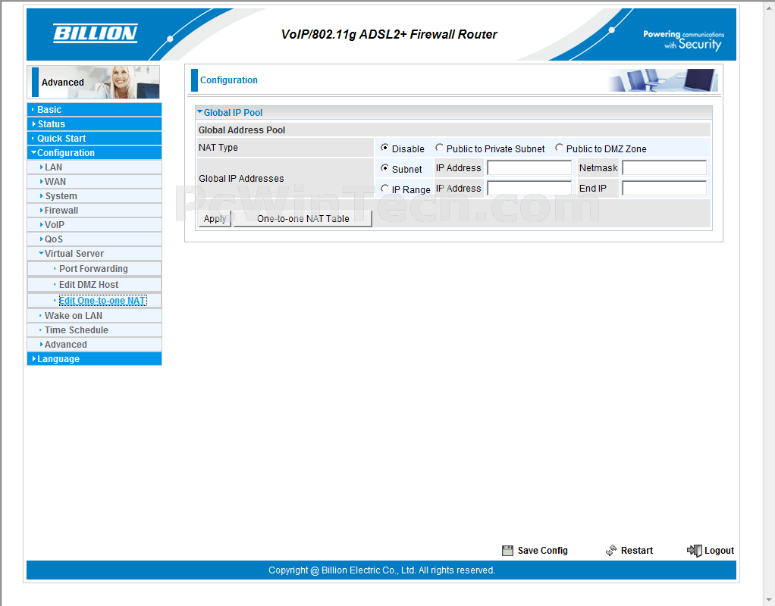Open the Edit DMZ Host page
Image resolution: width=775 pixels, height=606 pixels.
click(89, 285)
